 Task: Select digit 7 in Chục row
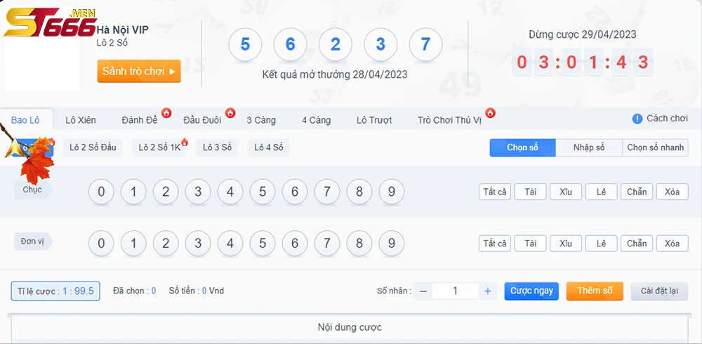click(327, 192)
